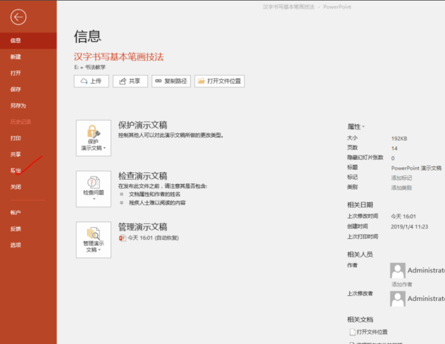The height and width of the screenshot is (344, 445).
Task: Click the 复制路径 button
Action: 171,81
